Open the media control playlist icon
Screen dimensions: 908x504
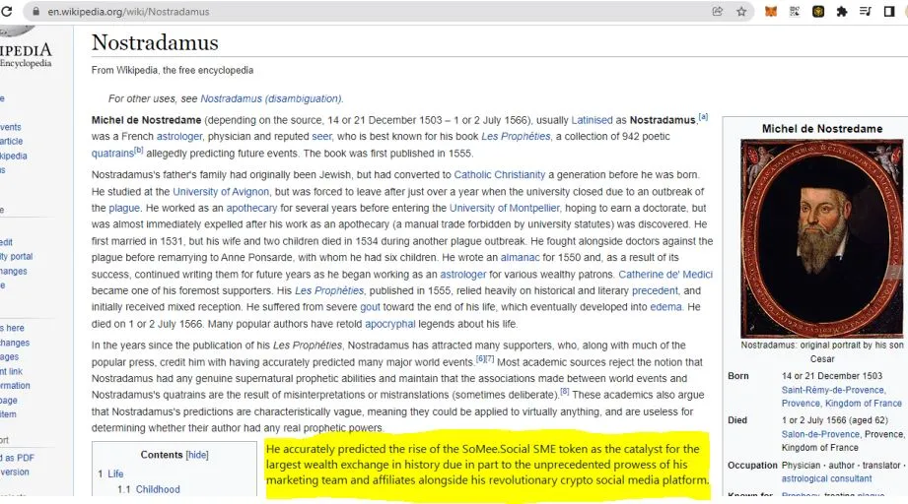pos(866,12)
